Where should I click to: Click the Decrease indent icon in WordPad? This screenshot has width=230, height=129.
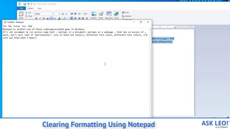[72, 14]
